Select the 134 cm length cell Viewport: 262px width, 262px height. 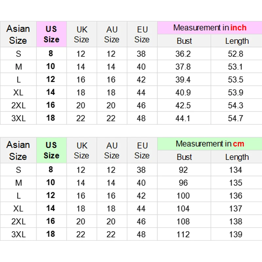point(236,170)
